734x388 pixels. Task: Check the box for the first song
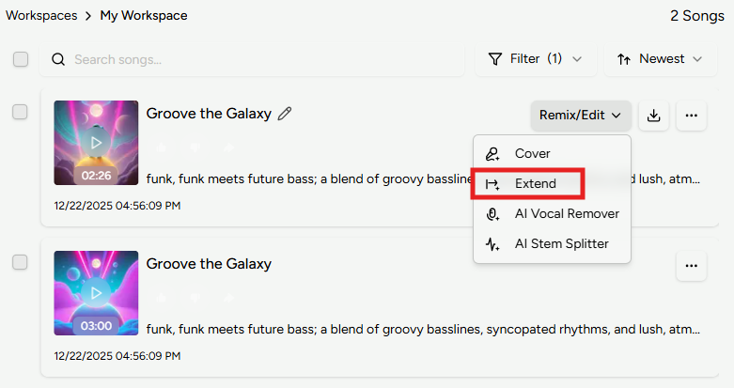coord(20,112)
